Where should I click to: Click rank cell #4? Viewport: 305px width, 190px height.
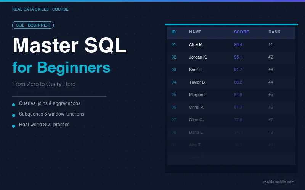[x=271, y=82]
